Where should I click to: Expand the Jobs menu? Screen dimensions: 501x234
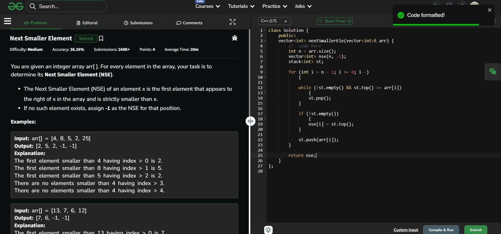[x=303, y=6]
